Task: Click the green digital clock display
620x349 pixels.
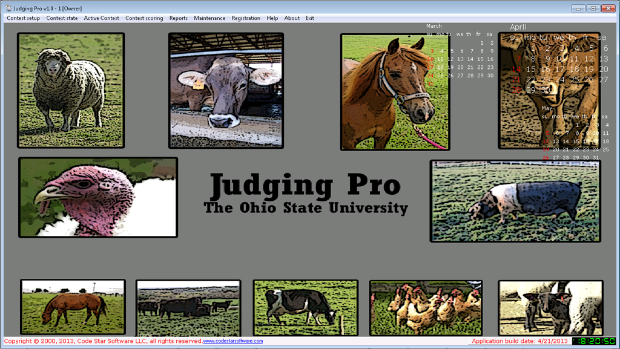Action: 594,341
